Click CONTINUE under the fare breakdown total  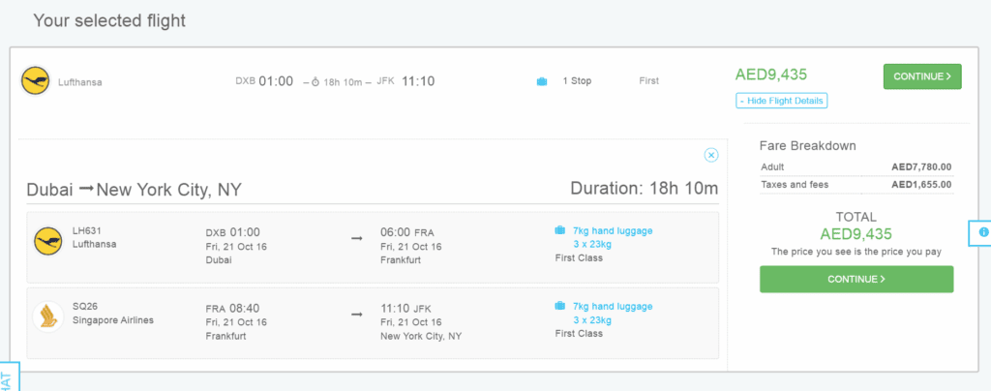856,279
